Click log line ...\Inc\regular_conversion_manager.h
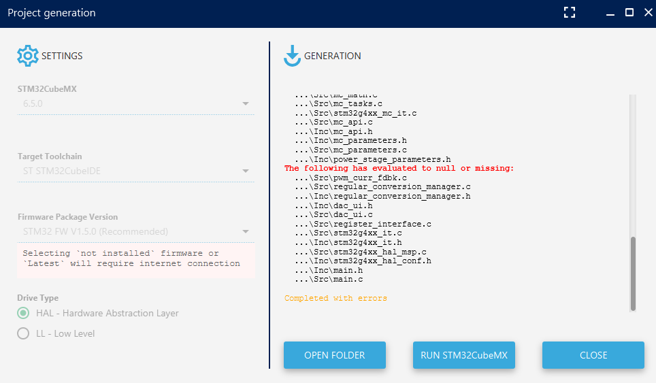The height and width of the screenshot is (383, 656). click(x=383, y=196)
